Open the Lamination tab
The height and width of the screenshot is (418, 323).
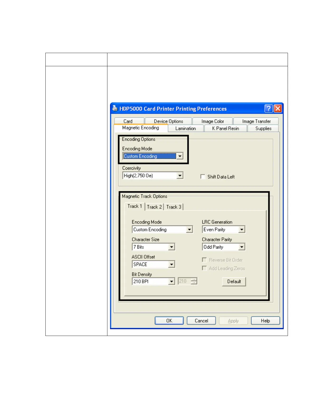(x=186, y=128)
